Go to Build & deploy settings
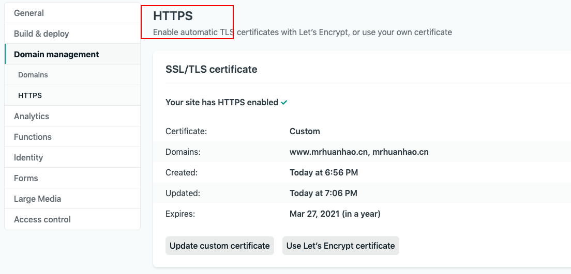 click(41, 34)
